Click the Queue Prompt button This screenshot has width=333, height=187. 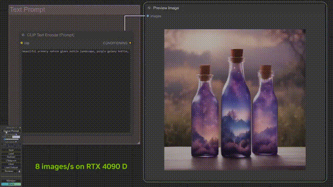11,131
